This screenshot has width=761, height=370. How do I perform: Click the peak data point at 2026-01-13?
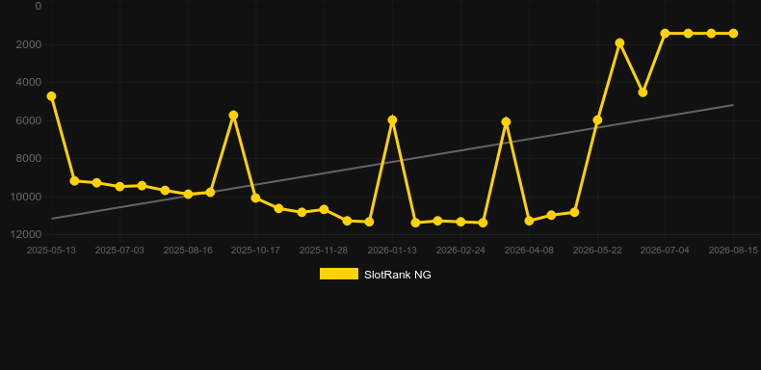[x=393, y=119]
